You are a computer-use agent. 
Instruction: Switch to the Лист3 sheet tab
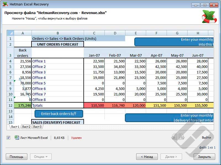tap(37, 127)
